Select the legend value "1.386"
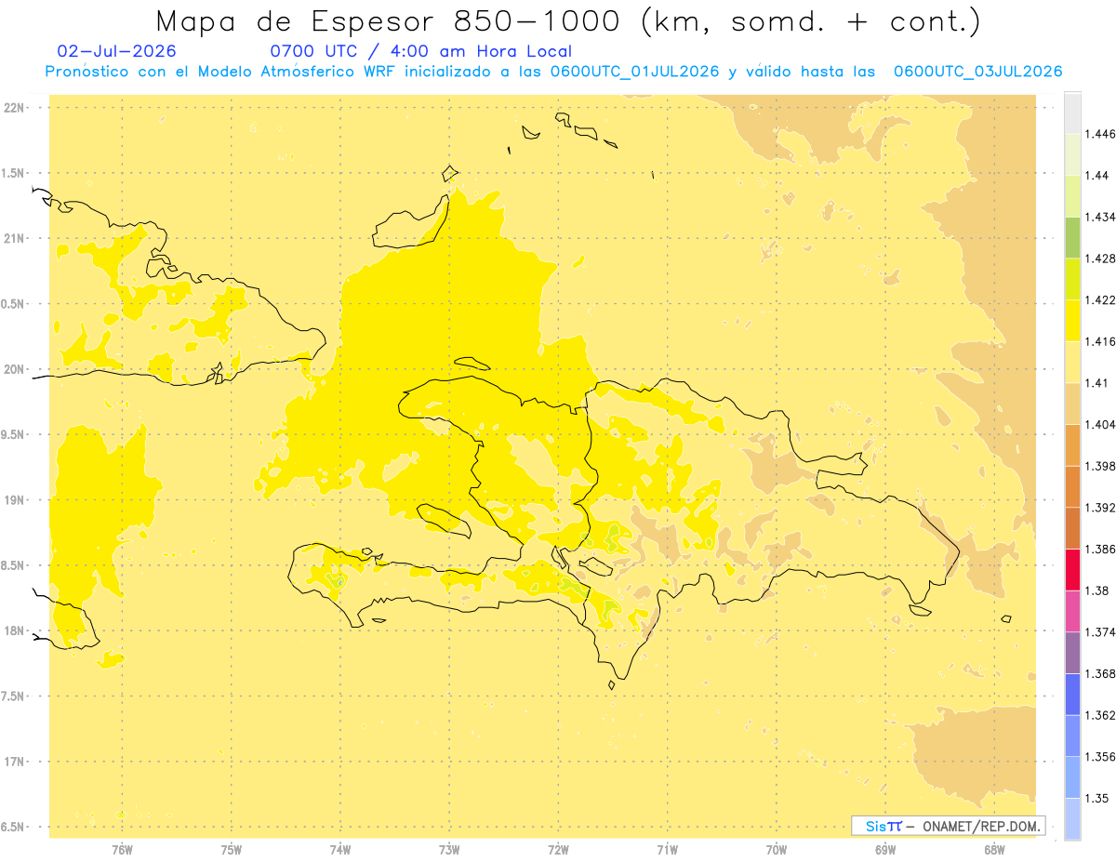 pos(1100,549)
